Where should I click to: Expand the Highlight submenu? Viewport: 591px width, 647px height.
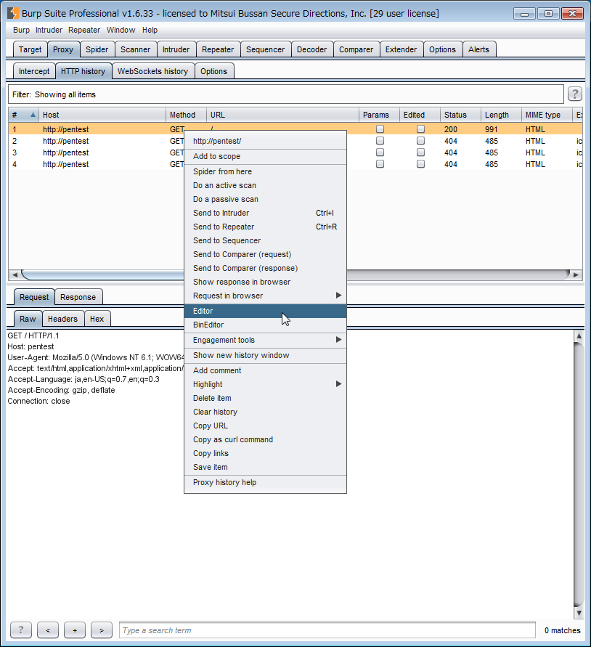pos(338,384)
